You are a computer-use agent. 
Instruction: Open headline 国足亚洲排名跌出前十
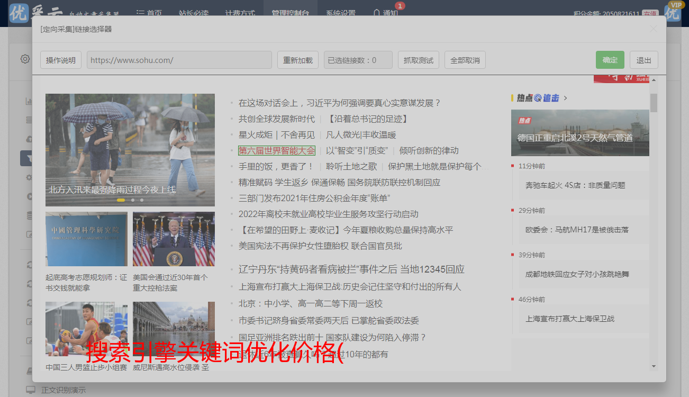point(332,337)
